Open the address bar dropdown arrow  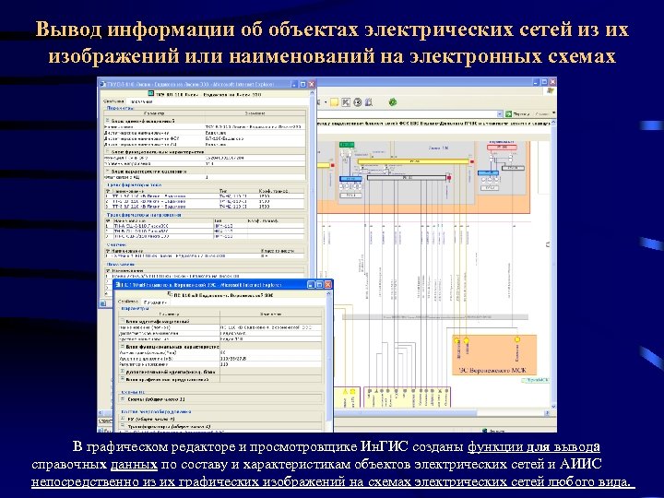pos(500,114)
